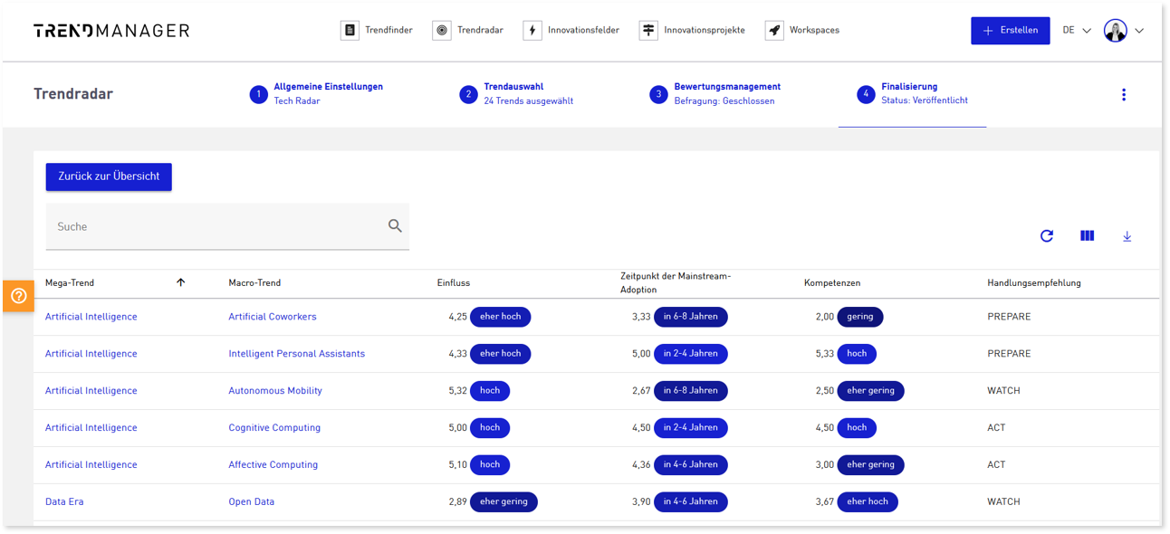This screenshot has width=1170, height=534.
Task: Open the three-dot options menu
Action: tap(1124, 95)
